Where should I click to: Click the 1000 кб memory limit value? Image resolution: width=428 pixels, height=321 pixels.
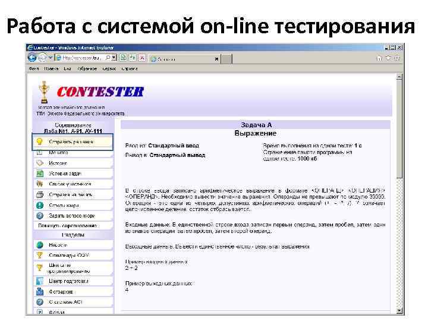tap(307, 159)
